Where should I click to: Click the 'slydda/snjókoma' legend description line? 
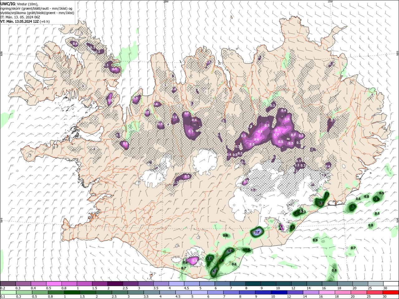point(37,13)
